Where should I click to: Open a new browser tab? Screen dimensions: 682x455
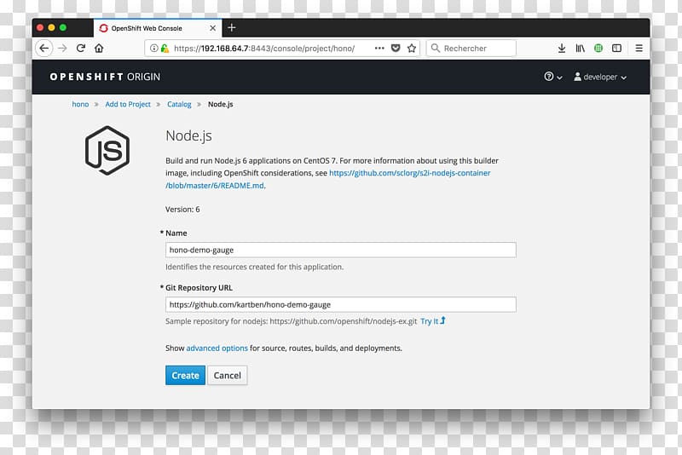[232, 28]
